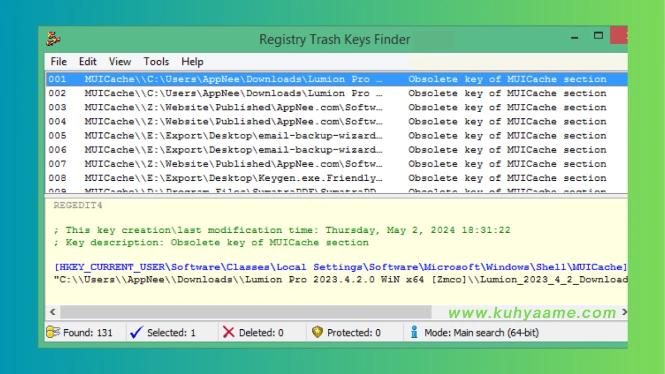The image size is (665, 374).
Task: Click the Protected: 0 status text
Action: coord(354,332)
